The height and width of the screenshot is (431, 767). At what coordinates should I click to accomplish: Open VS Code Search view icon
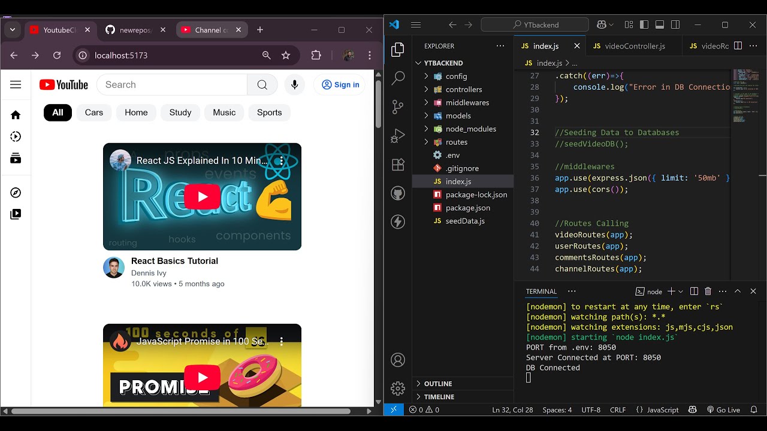pos(398,78)
